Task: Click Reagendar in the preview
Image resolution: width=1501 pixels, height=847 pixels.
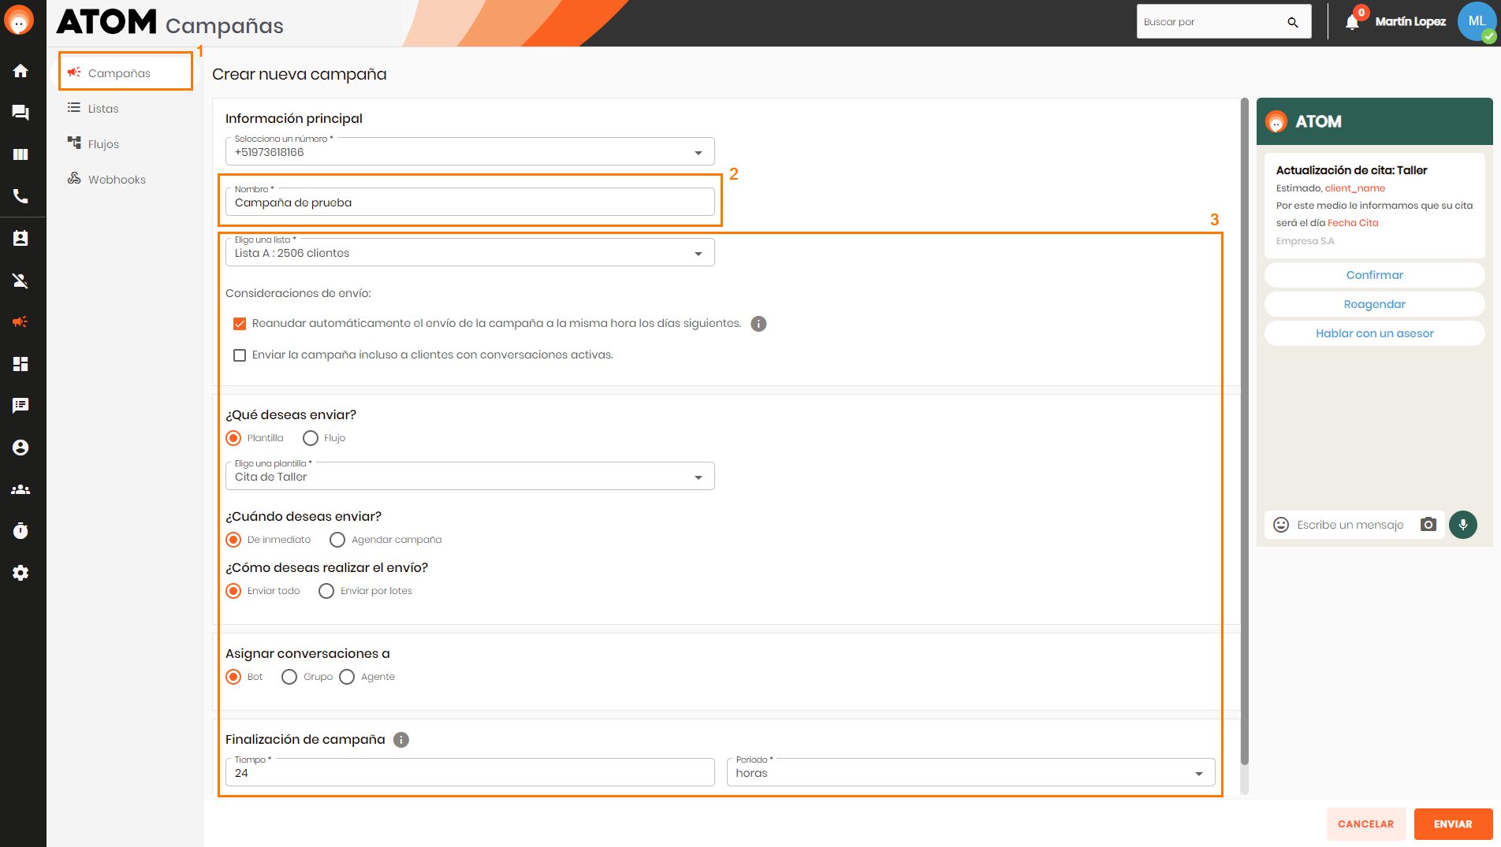Action: (1374, 304)
